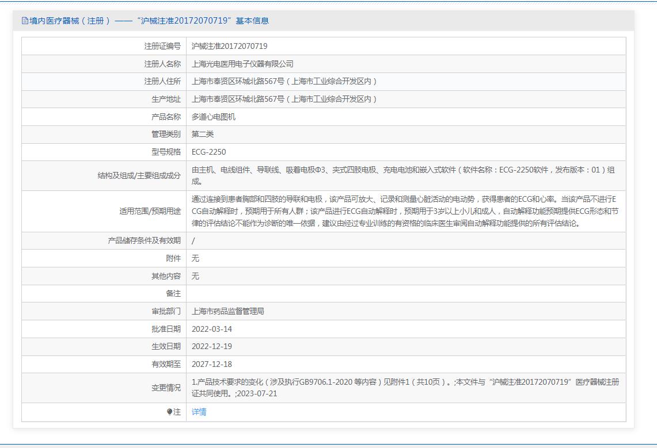Image resolution: width=657 pixels, height=448 pixels.
Task: Click the 注册人住所 label
Action: pos(162,82)
